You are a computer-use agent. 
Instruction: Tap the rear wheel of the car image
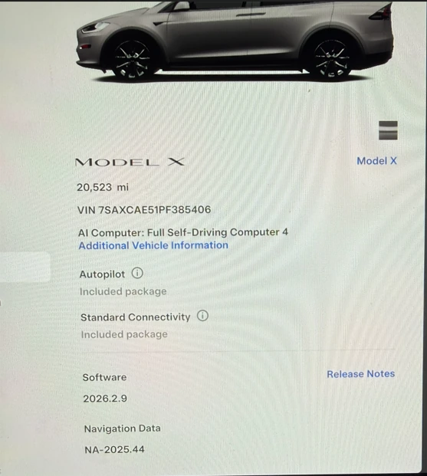pyautogui.click(x=330, y=59)
